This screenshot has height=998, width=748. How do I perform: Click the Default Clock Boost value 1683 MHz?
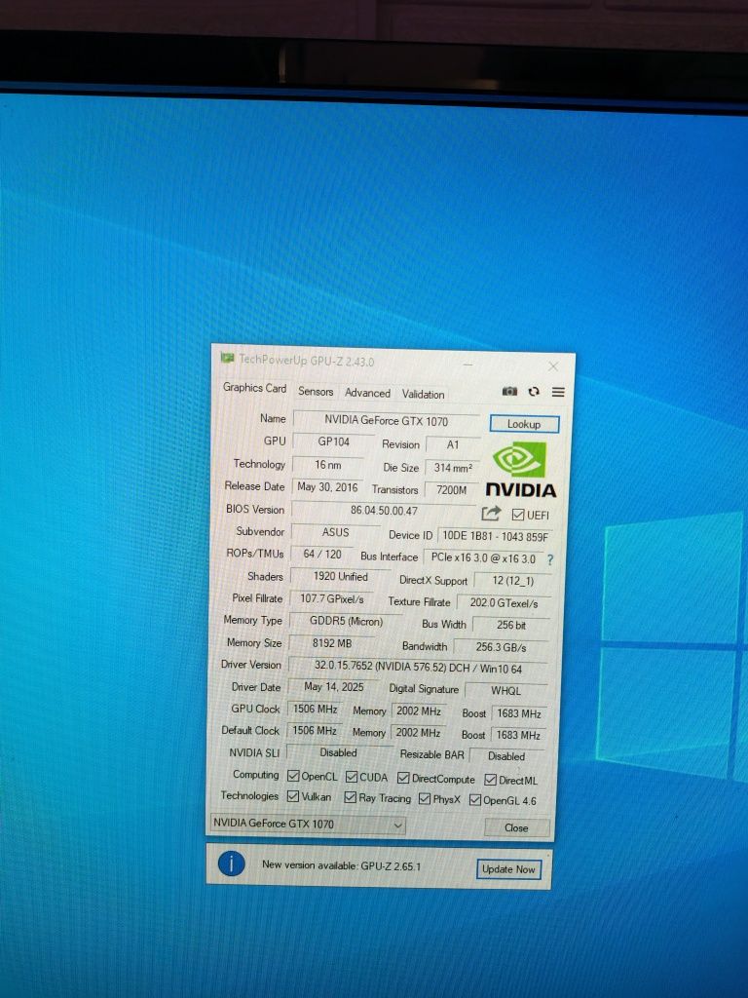coord(518,735)
